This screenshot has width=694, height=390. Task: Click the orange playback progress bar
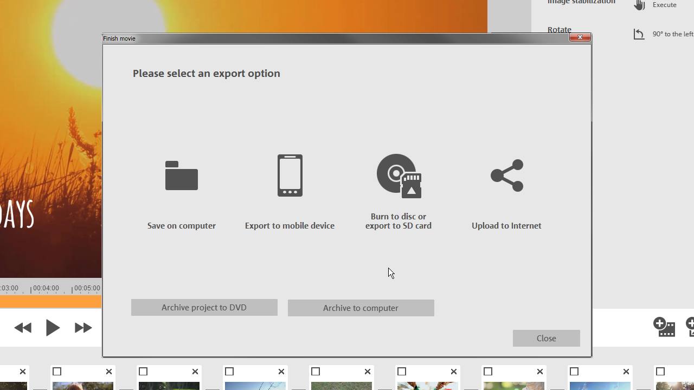point(50,302)
